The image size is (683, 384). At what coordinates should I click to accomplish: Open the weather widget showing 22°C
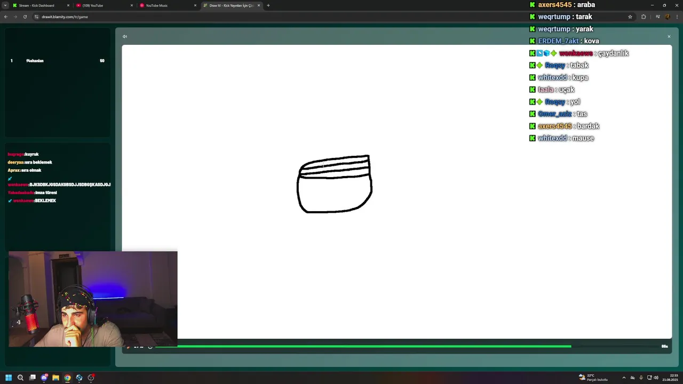(593, 378)
